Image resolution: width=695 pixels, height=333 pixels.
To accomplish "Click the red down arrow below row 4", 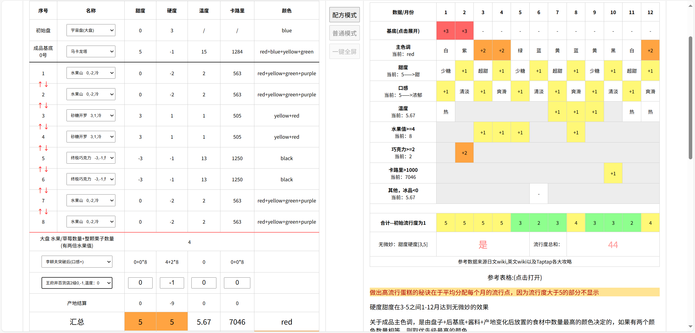I will [46, 148].
